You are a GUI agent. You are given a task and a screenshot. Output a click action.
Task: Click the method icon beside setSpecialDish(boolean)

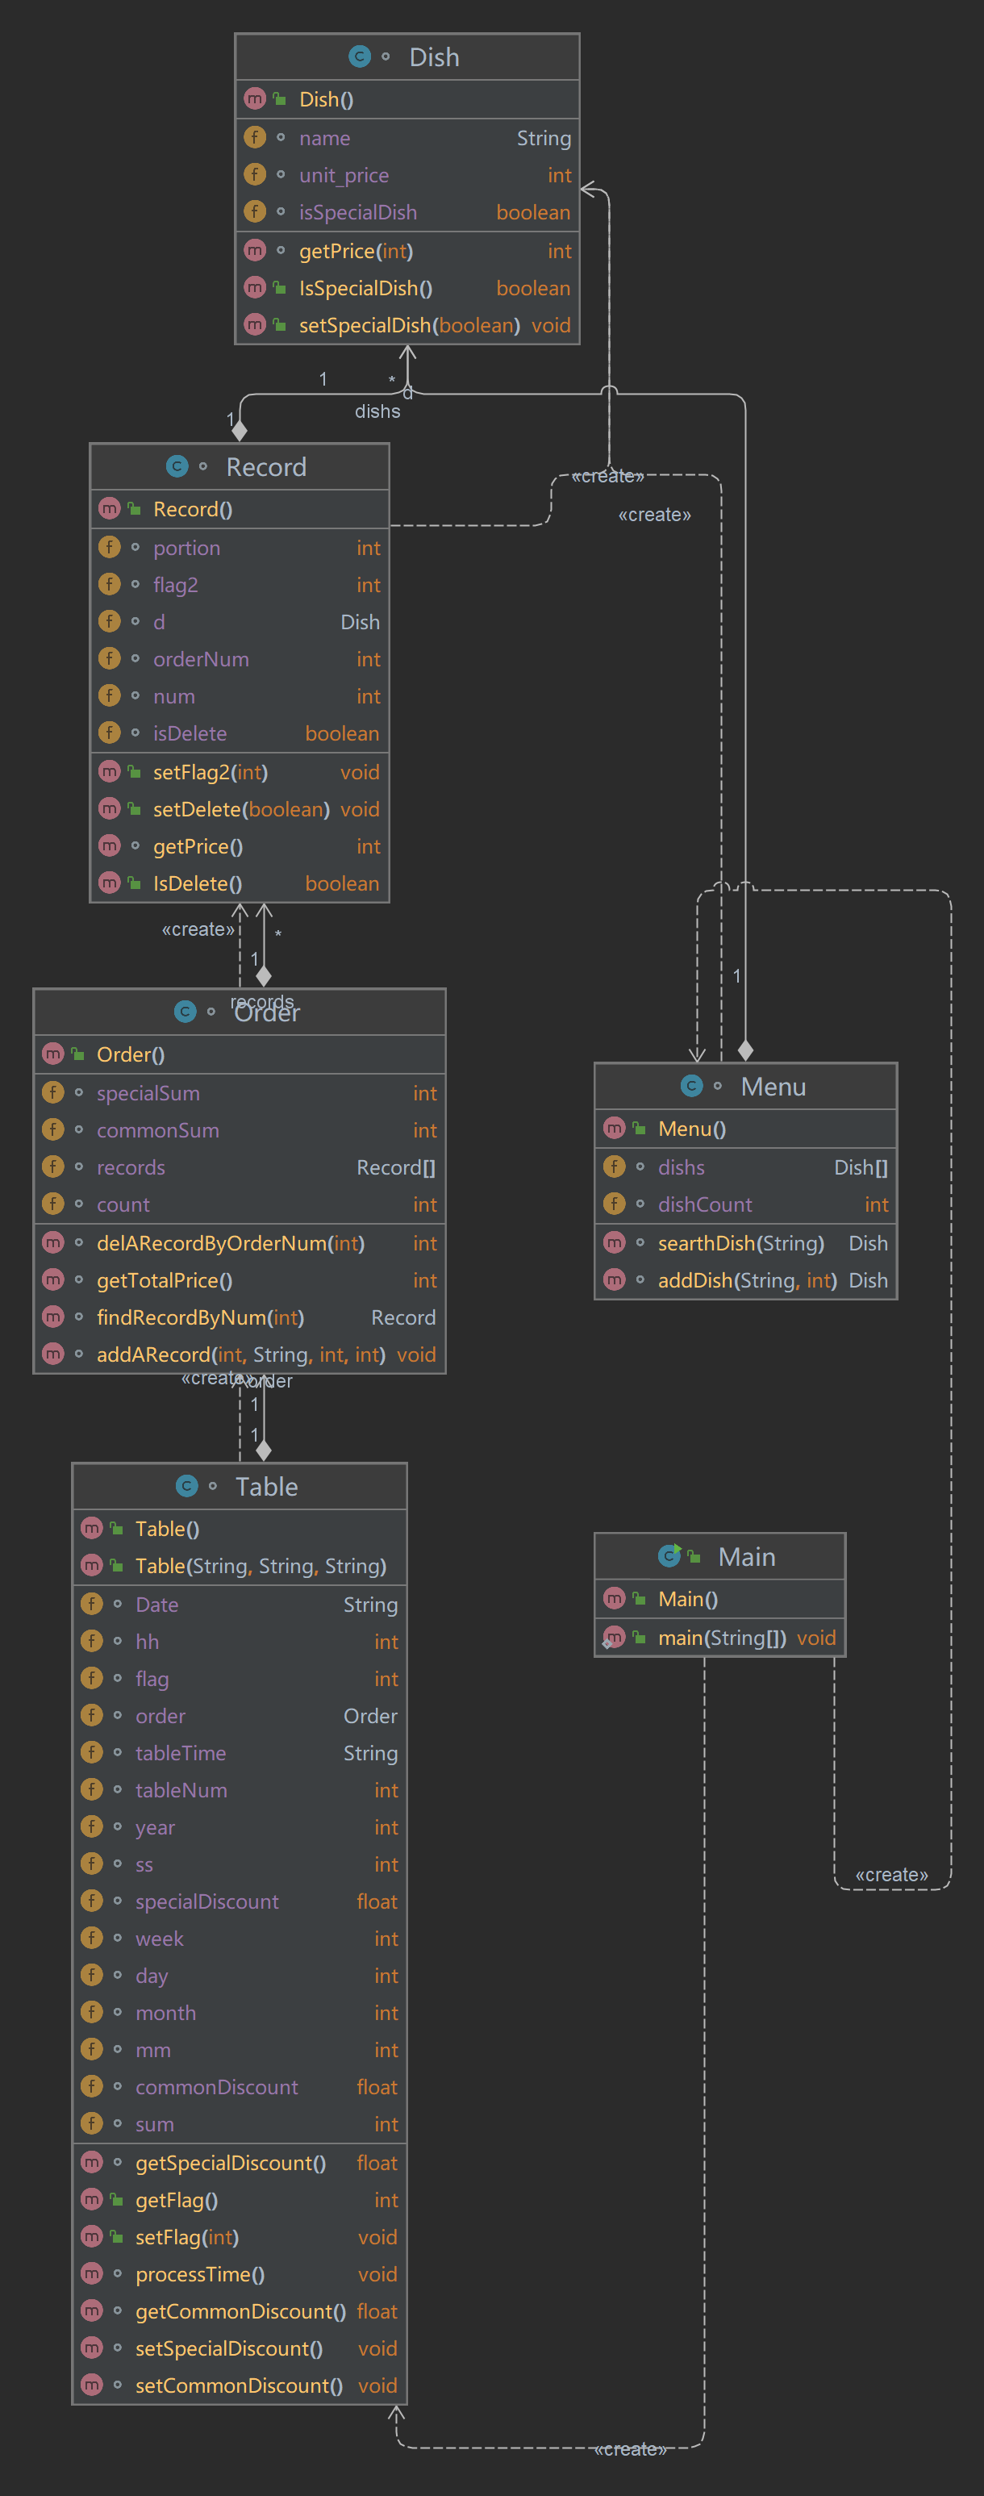255,323
